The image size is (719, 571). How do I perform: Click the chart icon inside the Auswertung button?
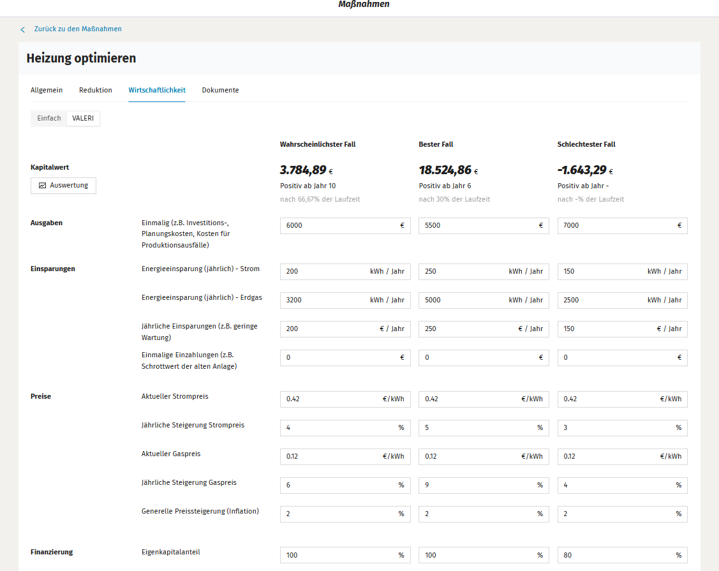tap(41, 186)
